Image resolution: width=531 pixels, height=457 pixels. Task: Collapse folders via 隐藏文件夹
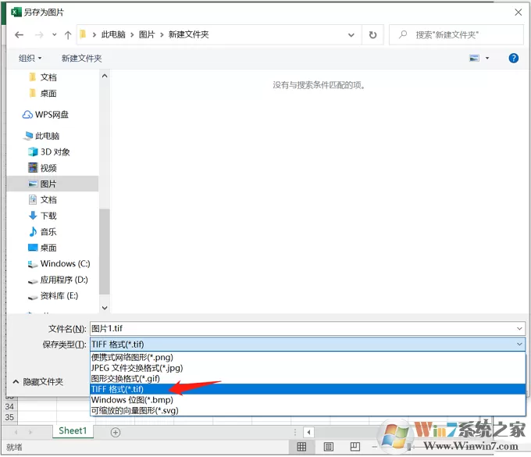click(38, 382)
